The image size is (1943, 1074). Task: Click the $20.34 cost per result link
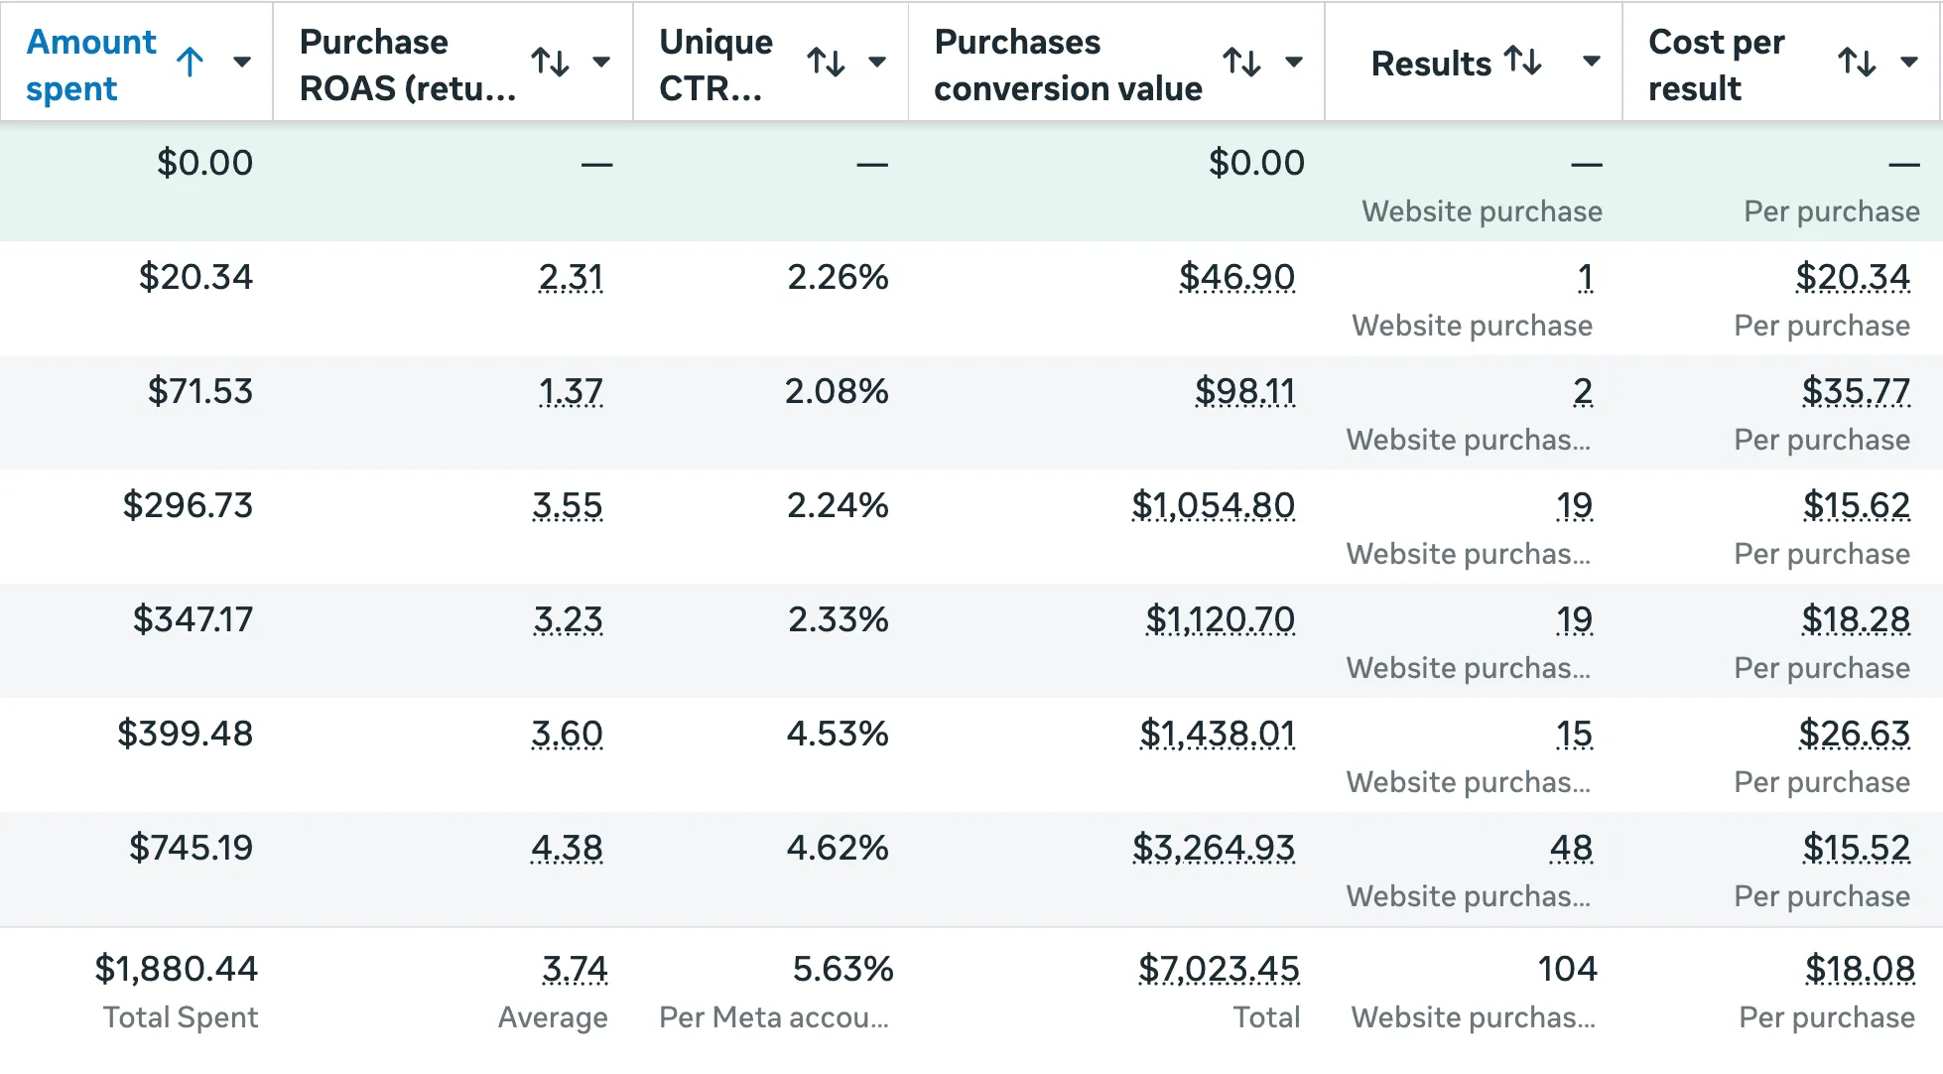click(x=1853, y=277)
